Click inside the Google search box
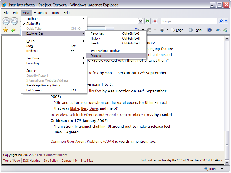231x173 pixels. point(188,21)
